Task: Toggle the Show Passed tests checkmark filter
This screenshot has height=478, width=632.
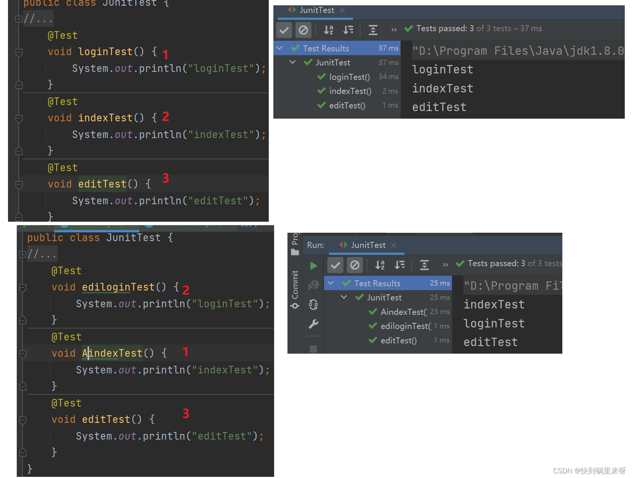Action: coord(284,30)
